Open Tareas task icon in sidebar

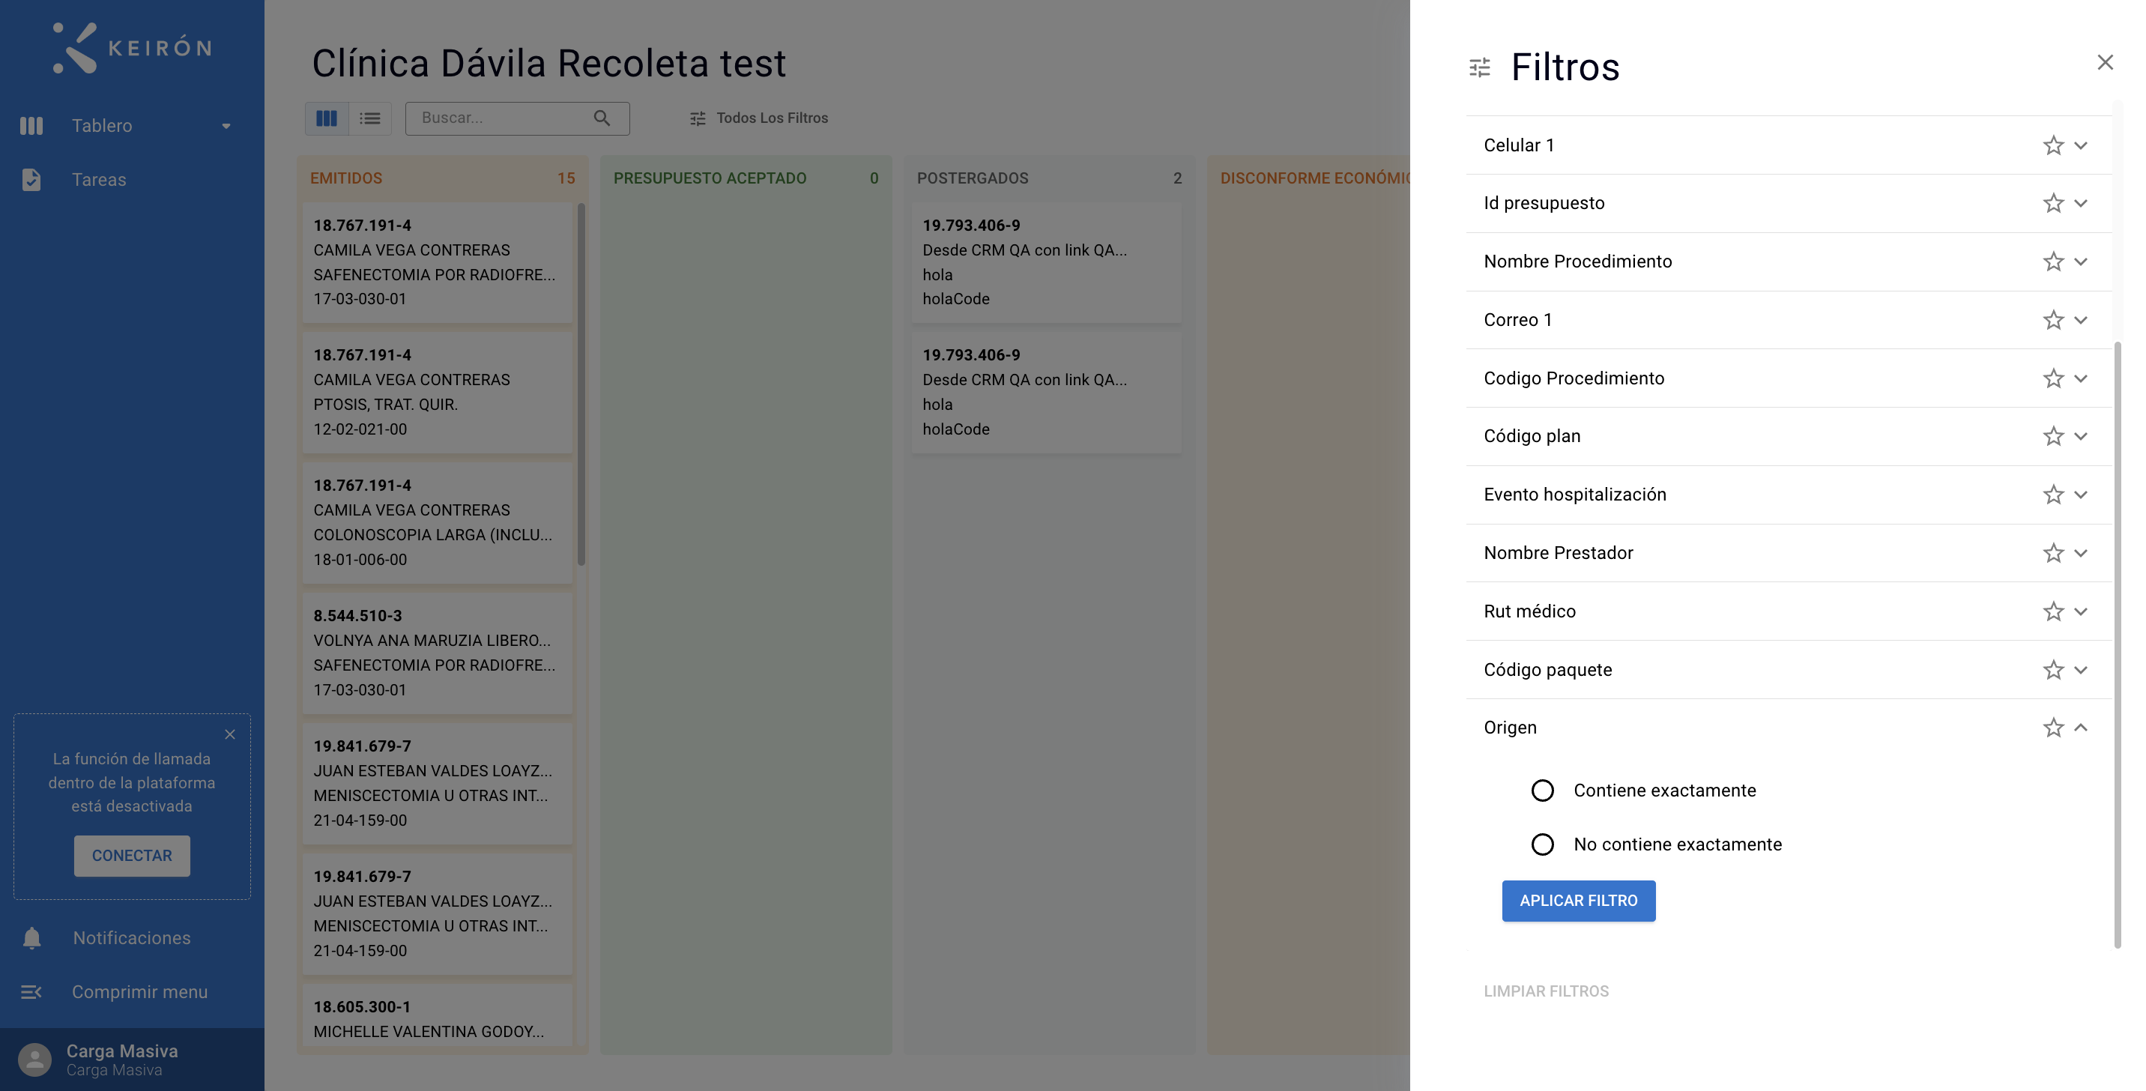coord(31,180)
